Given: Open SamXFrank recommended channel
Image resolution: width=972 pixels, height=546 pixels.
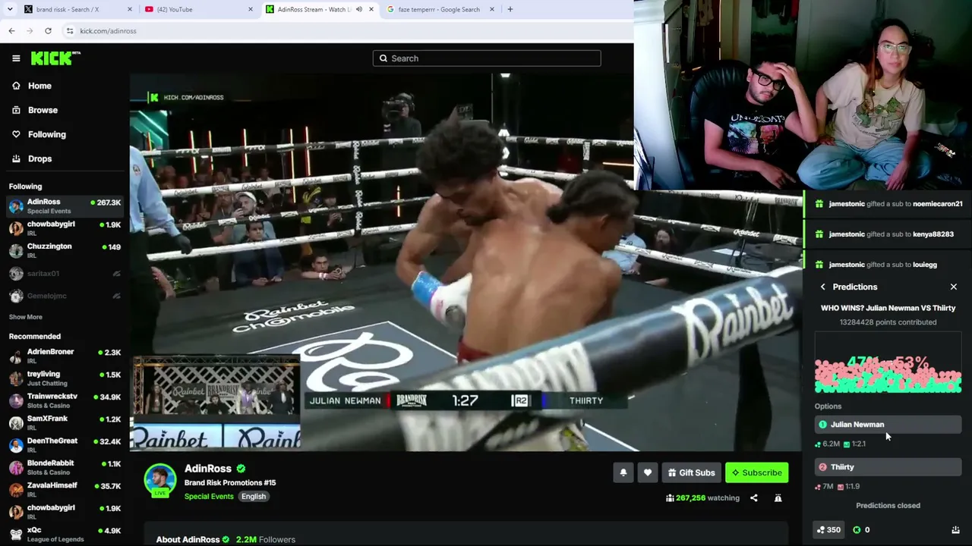Looking at the screenshot, I should (65, 422).
